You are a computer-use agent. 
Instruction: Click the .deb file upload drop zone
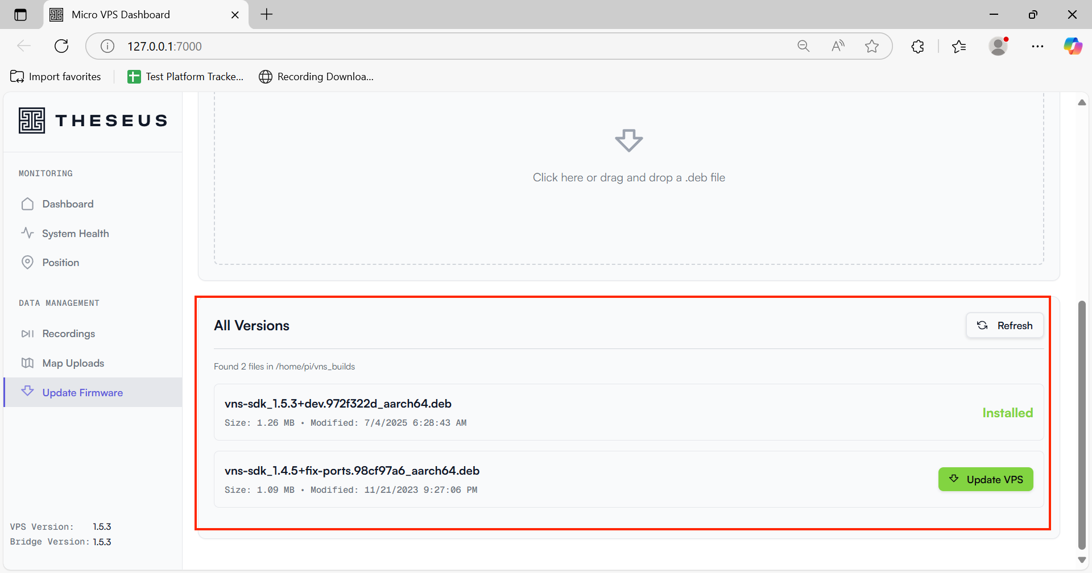pos(628,177)
